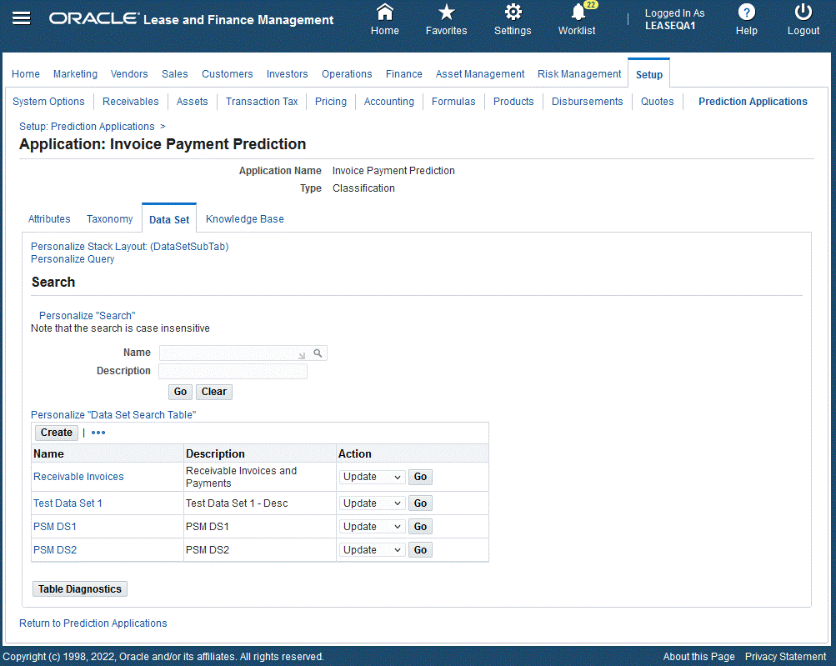The image size is (836, 666).
Task: Open the Investors main tab
Action: point(287,74)
